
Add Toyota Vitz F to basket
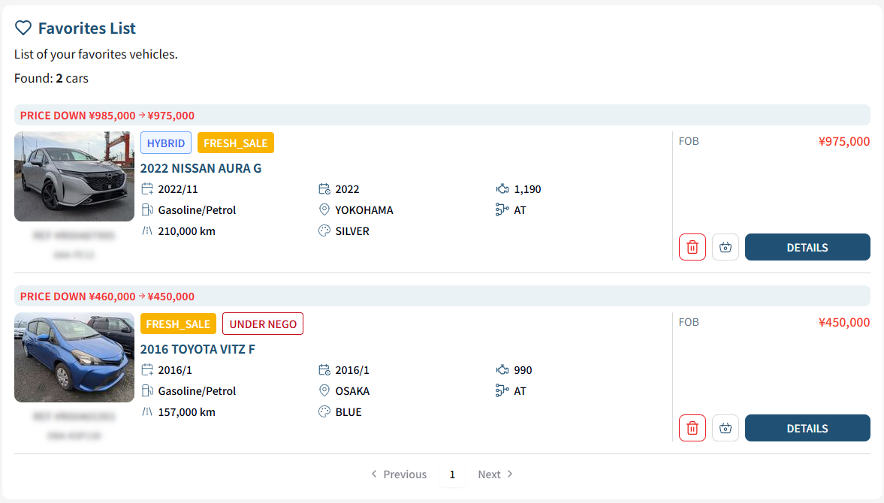tap(725, 427)
